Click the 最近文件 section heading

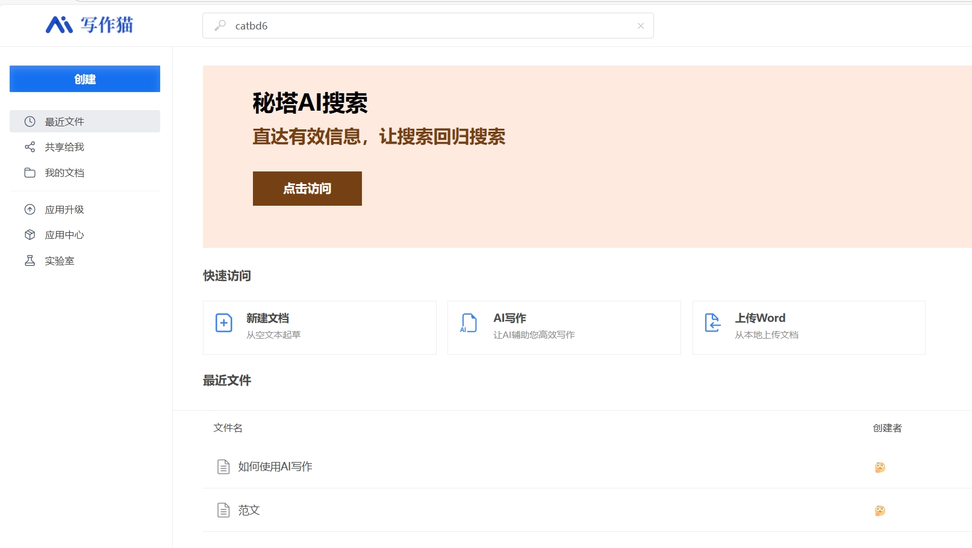click(x=227, y=380)
